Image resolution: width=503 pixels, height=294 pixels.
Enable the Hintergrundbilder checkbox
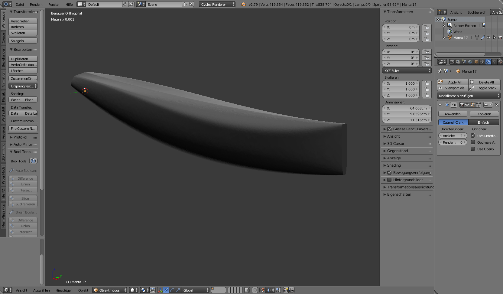click(x=389, y=180)
